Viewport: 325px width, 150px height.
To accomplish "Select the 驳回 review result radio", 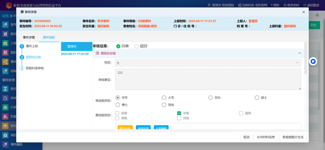I will point(136,46).
